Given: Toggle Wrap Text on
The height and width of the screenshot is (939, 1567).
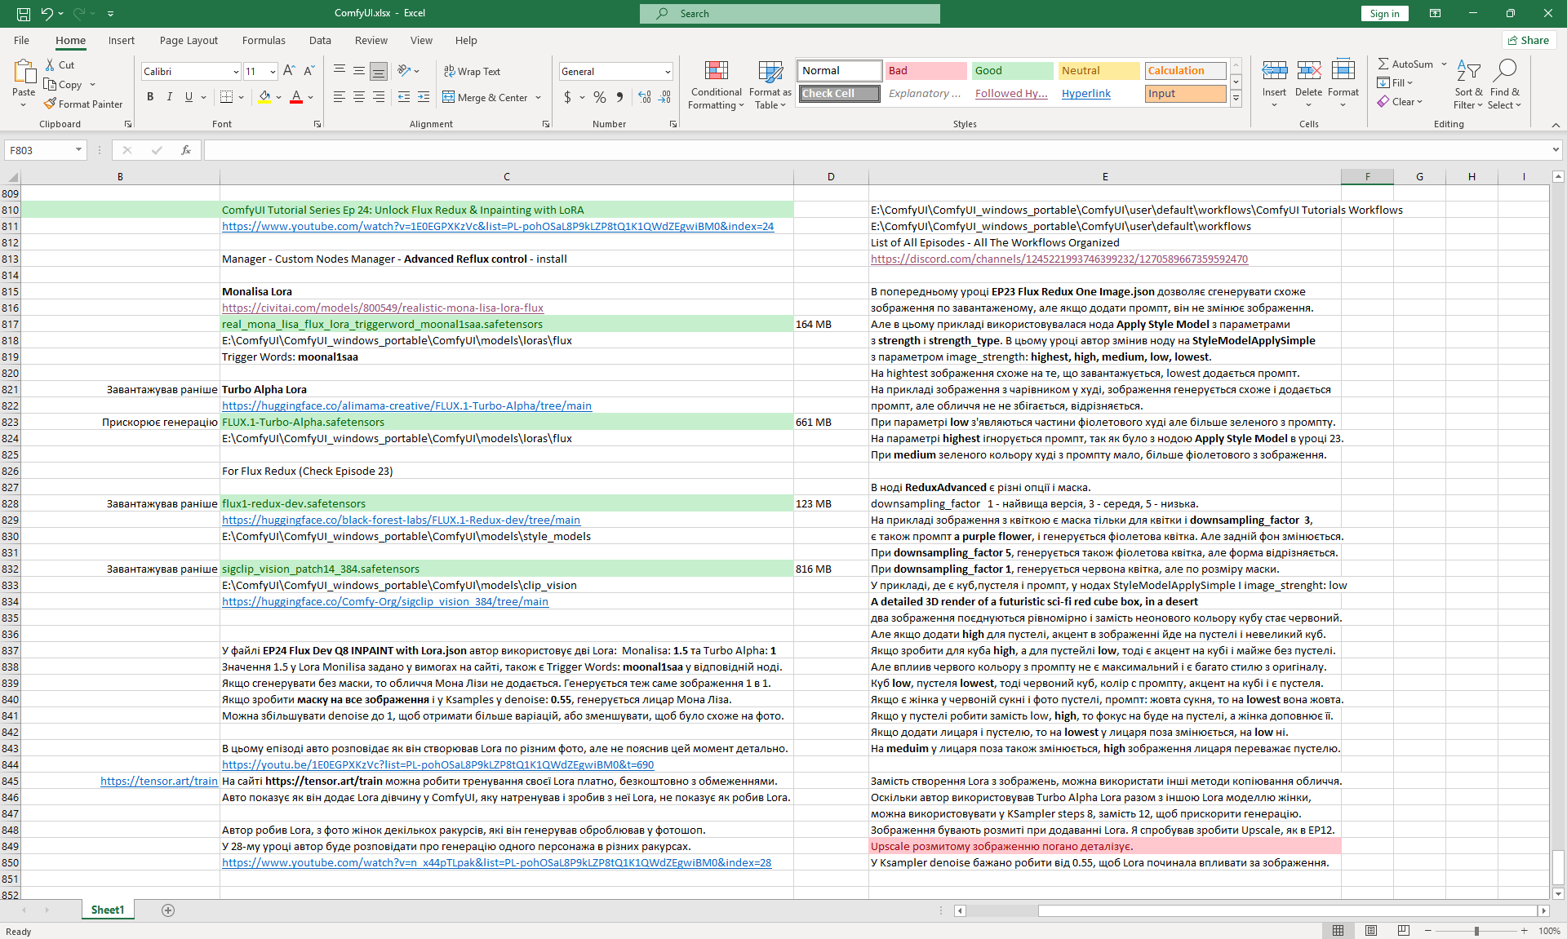Looking at the screenshot, I should click(472, 72).
